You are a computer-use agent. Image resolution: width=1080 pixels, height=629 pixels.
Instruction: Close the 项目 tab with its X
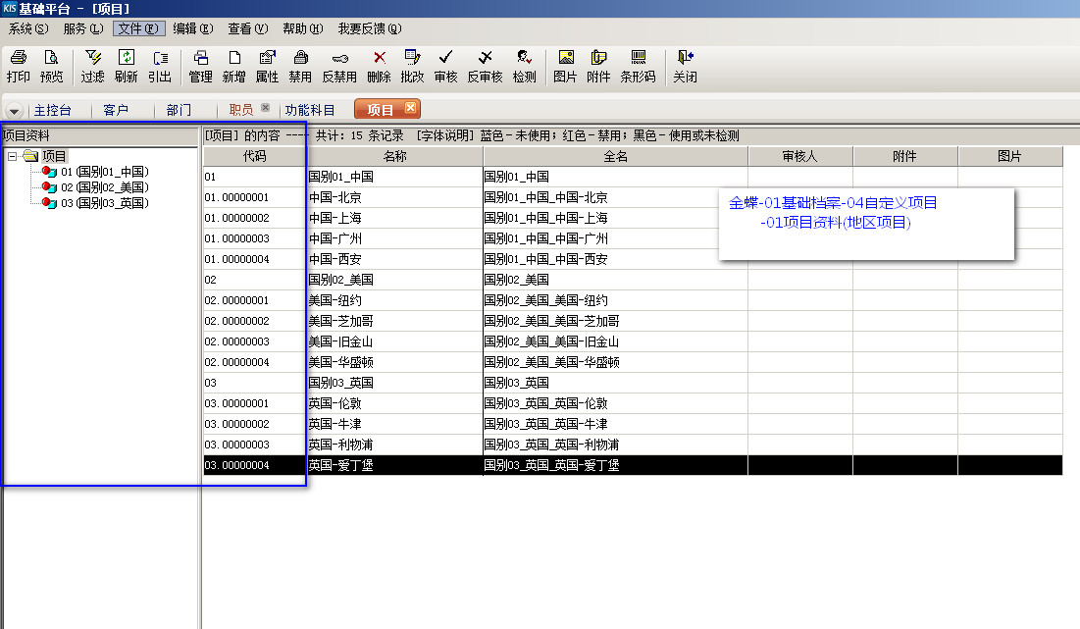pyautogui.click(x=410, y=108)
